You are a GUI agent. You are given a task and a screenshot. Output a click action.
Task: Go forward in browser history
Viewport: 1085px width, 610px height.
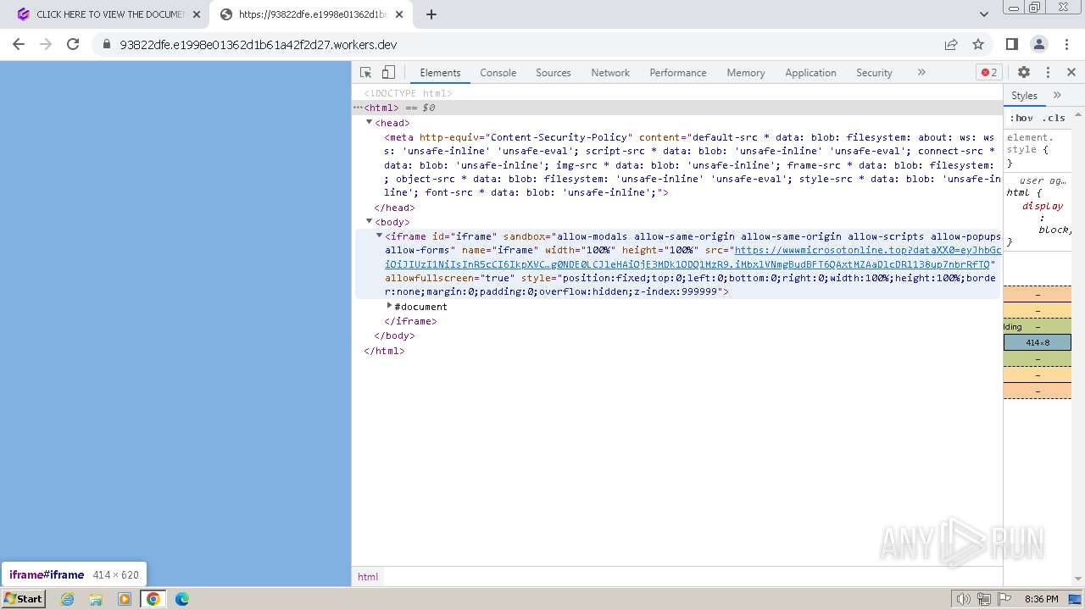(46, 44)
